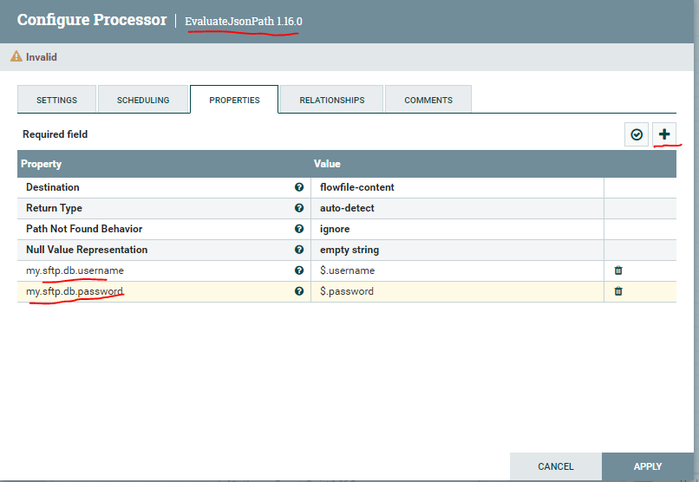Screen dimensions: 699x482
Task: Open help icon for Path Not Found Behavior
Action: [299, 229]
